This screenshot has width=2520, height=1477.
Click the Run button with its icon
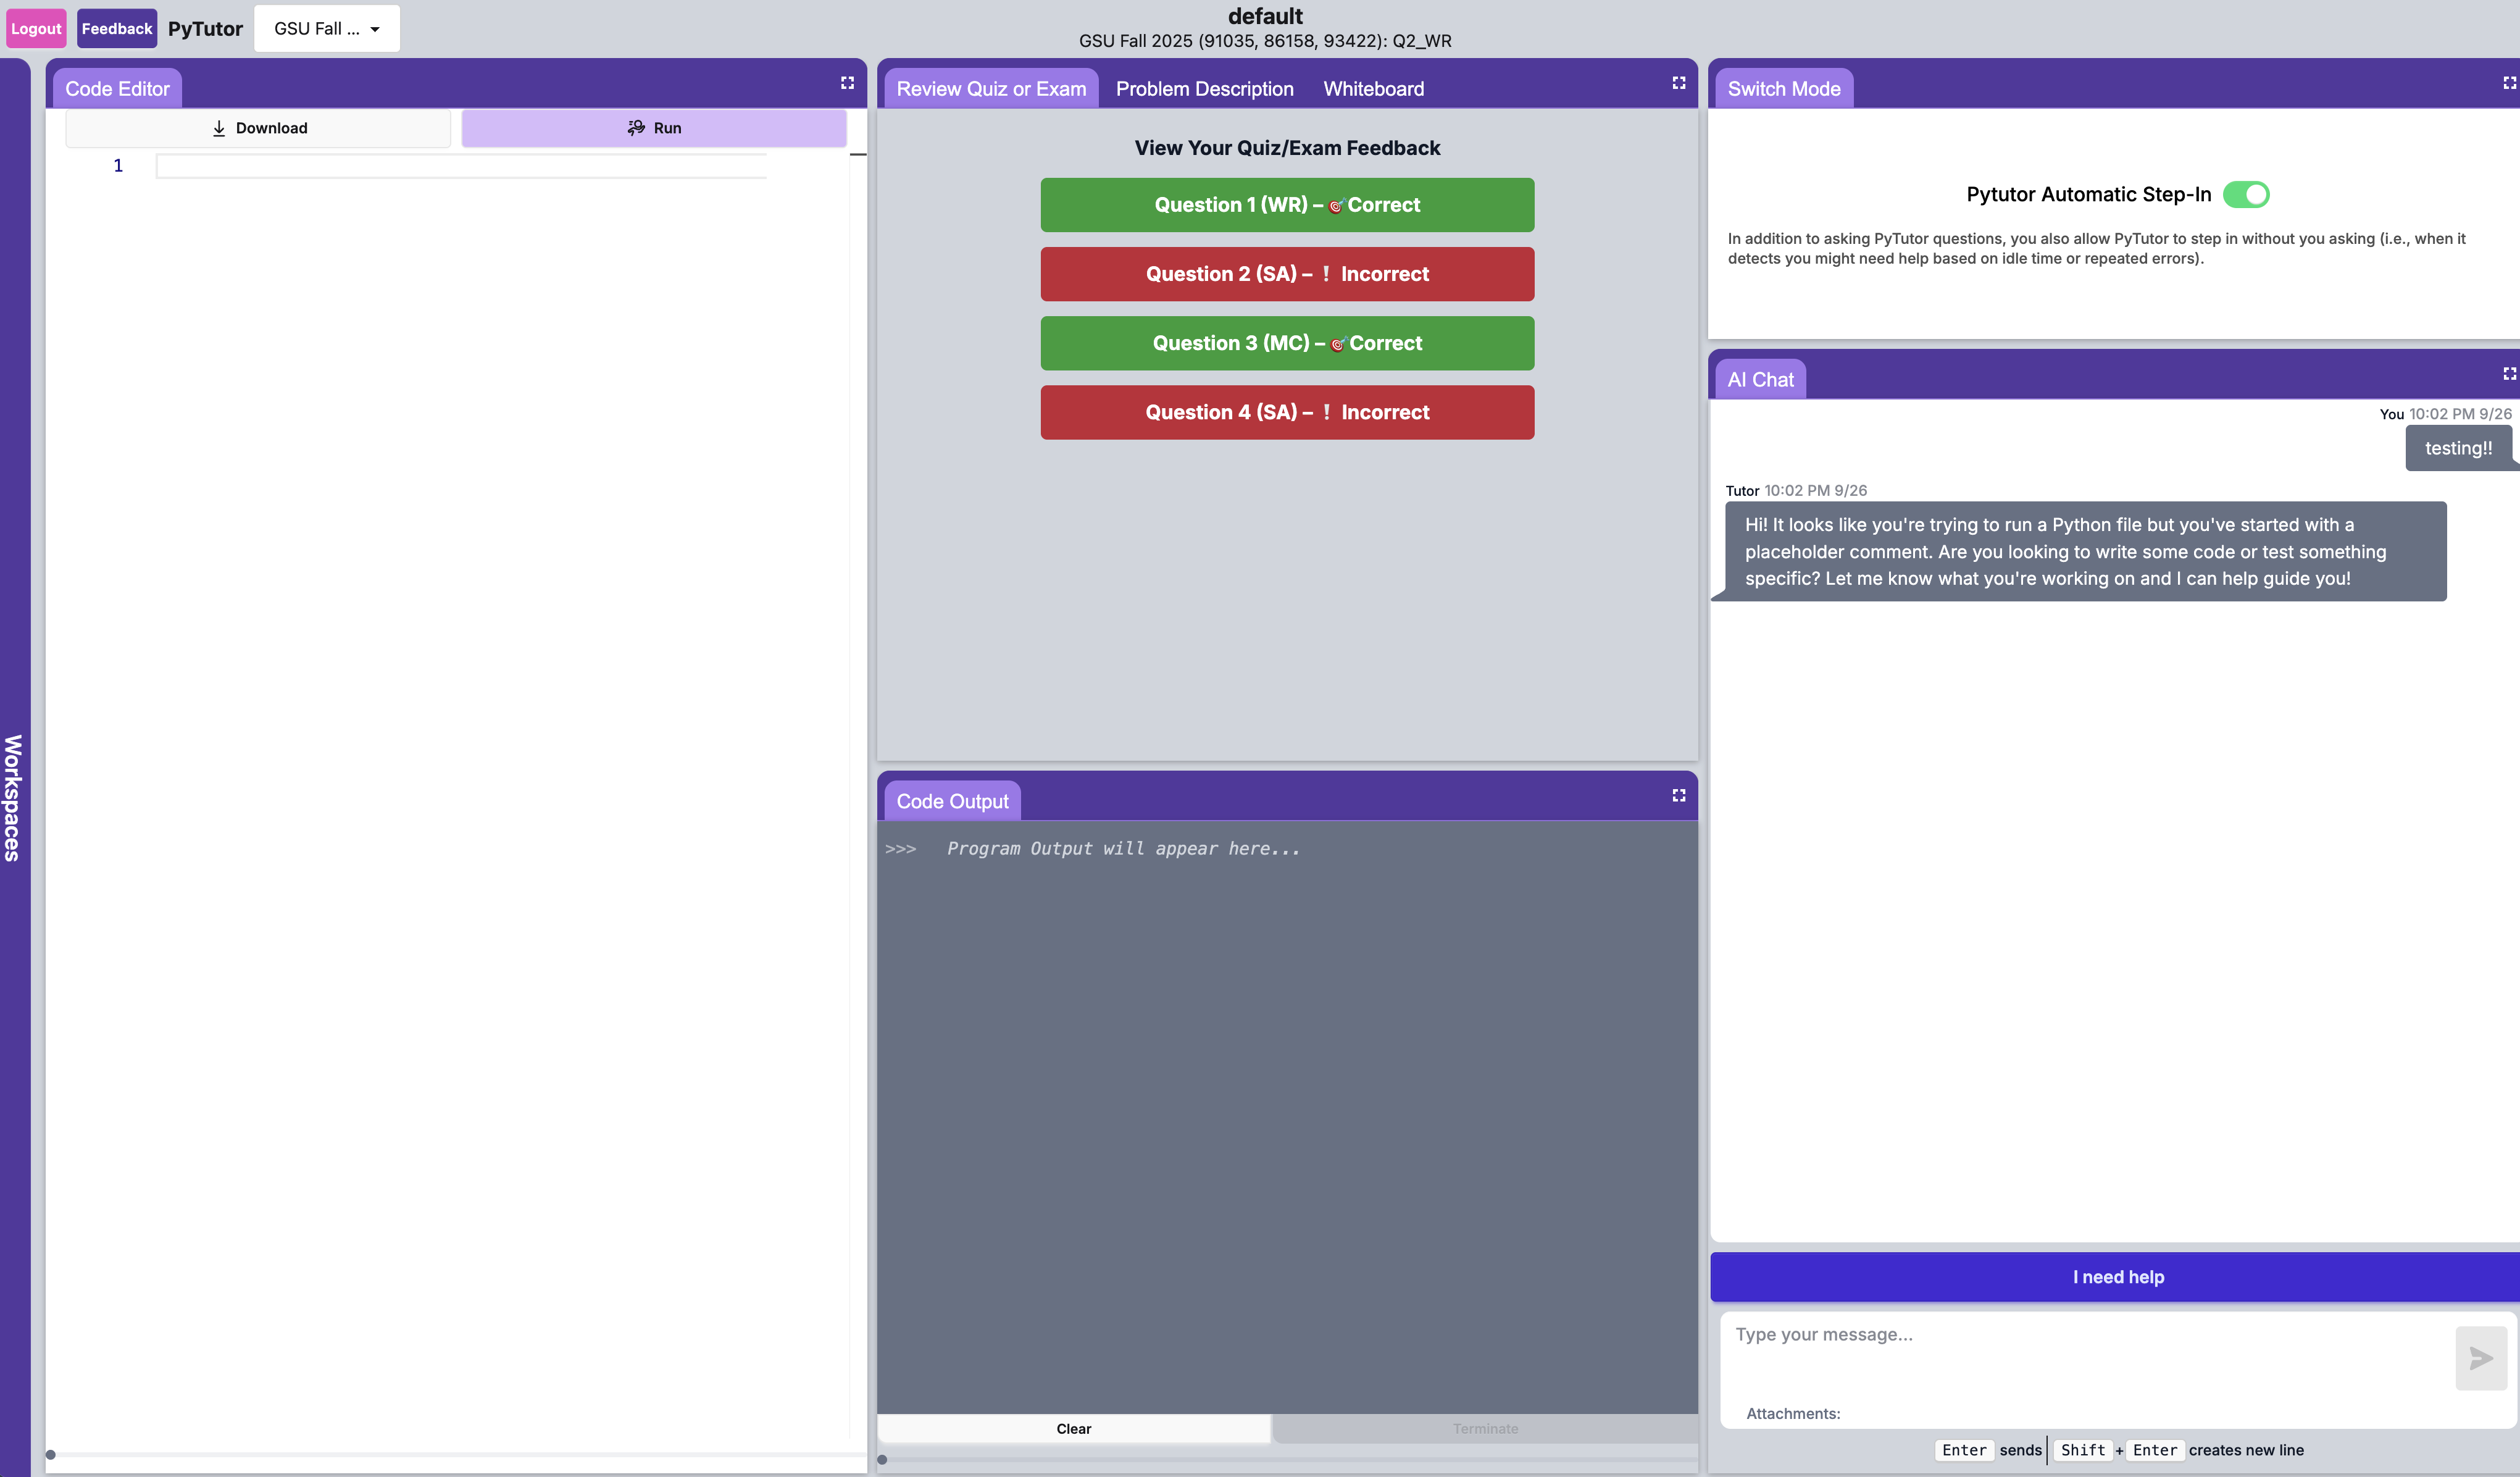pyautogui.click(x=654, y=128)
